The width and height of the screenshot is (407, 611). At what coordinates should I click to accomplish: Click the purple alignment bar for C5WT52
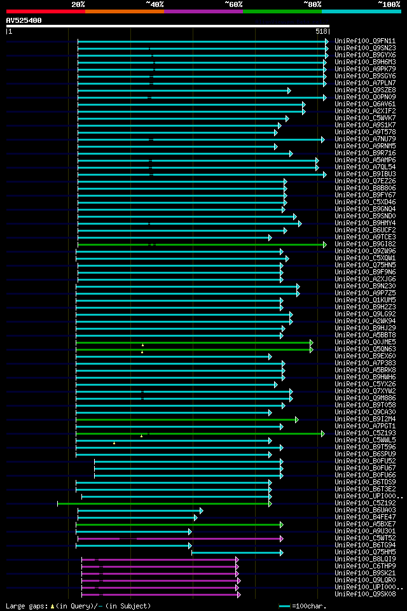pyautogui.click(x=181, y=539)
